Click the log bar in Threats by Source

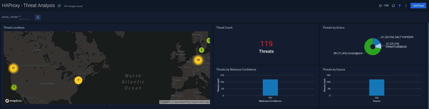pos(377,87)
